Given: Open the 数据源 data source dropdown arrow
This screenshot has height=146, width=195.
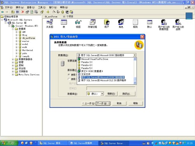Looking at the screenshot, I should tap(135, 55).
